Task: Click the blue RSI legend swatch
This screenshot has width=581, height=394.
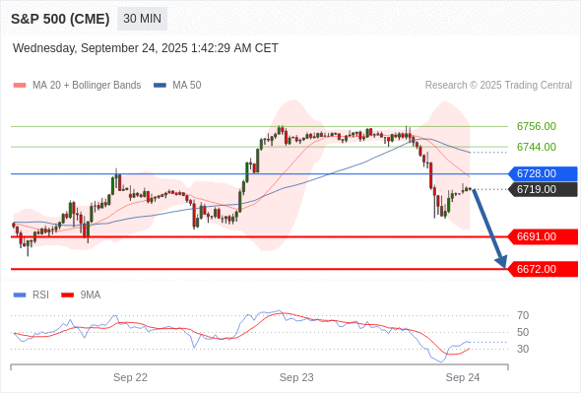Action: tap(20, 295)
